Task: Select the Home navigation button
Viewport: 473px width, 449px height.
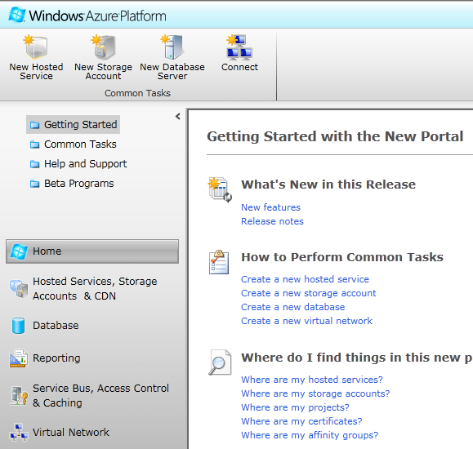Action: click(92, 251)
